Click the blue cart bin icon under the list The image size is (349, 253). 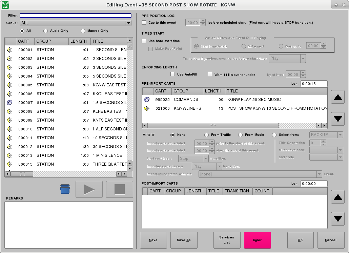click(64, 189)
